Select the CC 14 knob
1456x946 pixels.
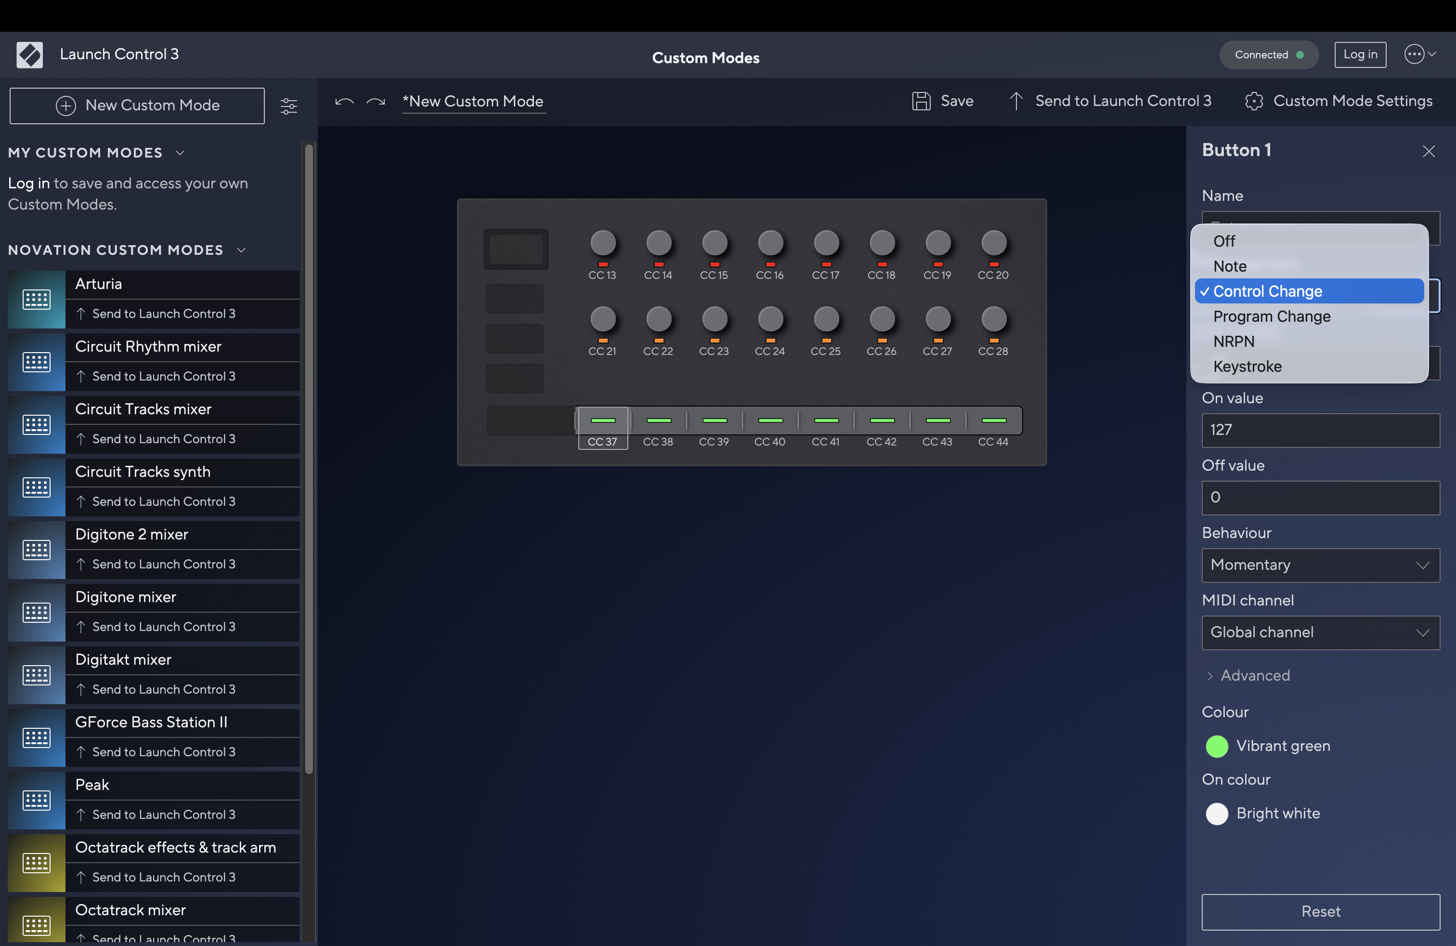click(x=658, y=243)
